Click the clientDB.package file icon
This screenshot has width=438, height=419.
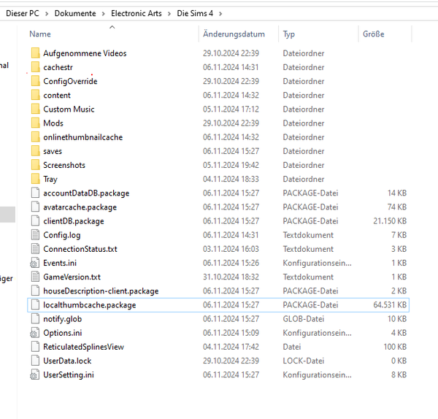pyautogui.click(x=35, y=220)
